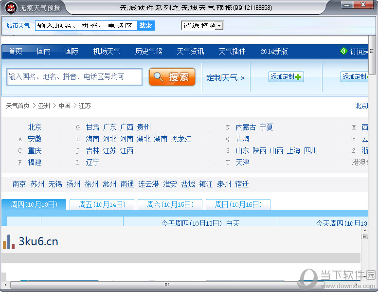This screenshot has height=292, width=378.
Task: Choose the city 泰州
Action: [224, 184]
